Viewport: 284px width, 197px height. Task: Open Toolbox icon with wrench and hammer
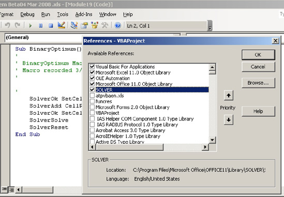pos(104,25)
